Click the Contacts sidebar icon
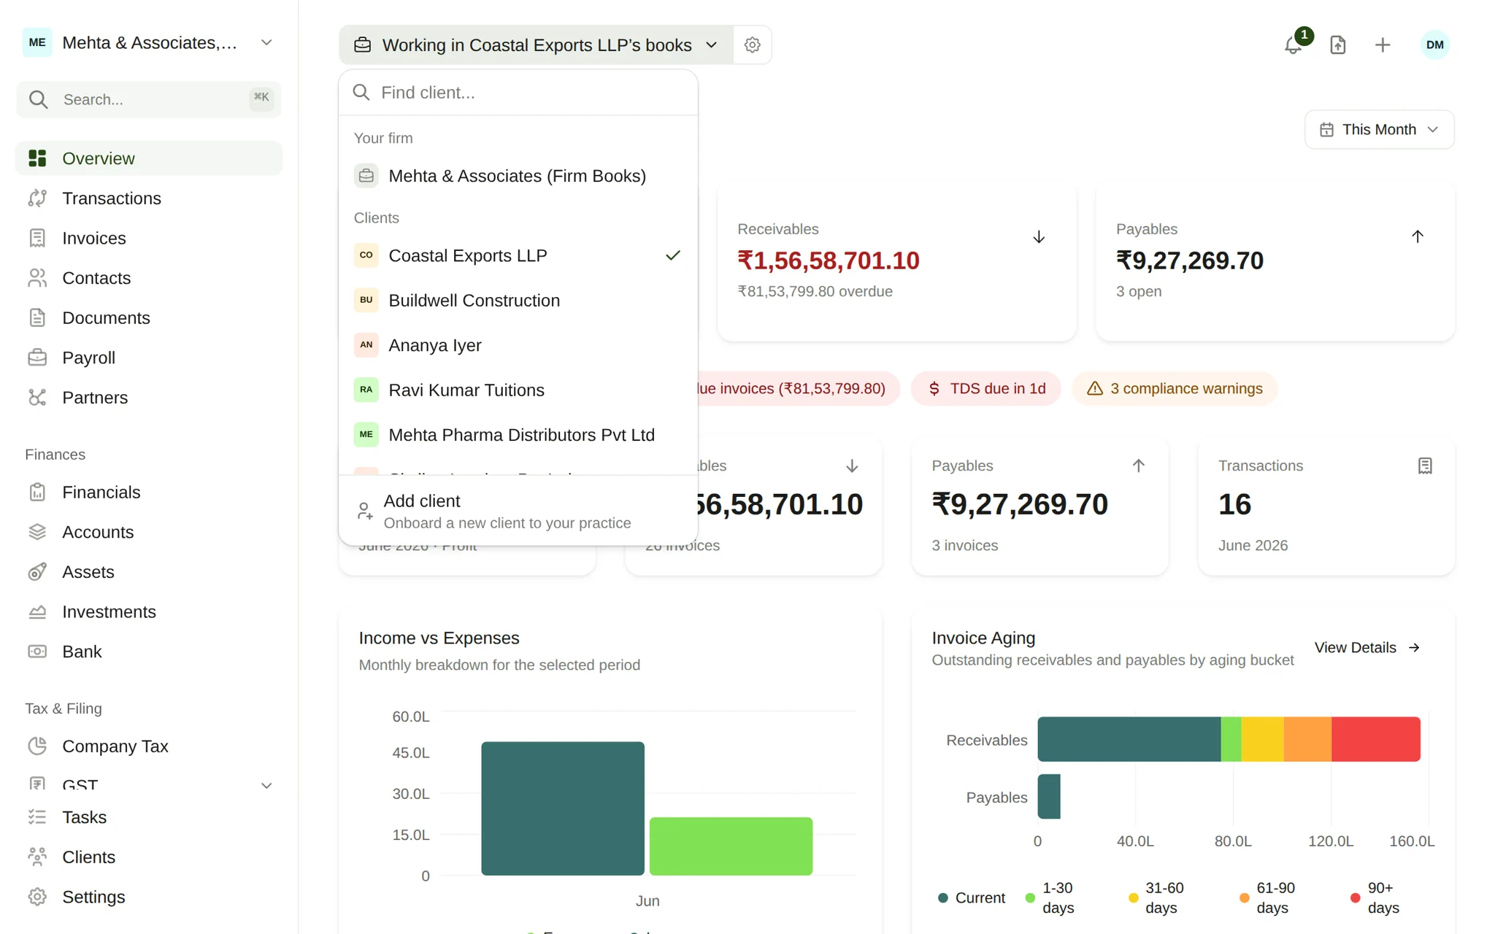 coord(37,278)
